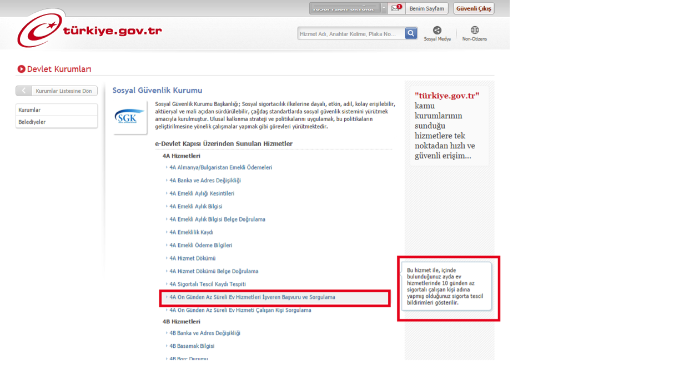Open the messages envelope icon
Screen dimensions: 699x384
point(396,8)
